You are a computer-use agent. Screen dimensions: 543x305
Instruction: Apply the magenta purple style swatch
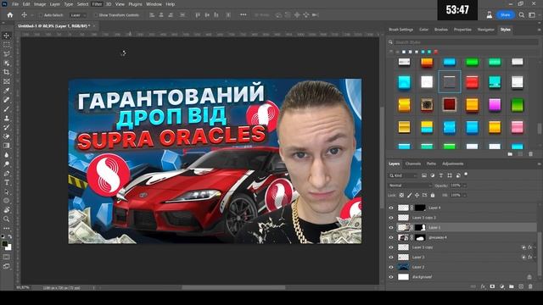(x=495, y=104)
